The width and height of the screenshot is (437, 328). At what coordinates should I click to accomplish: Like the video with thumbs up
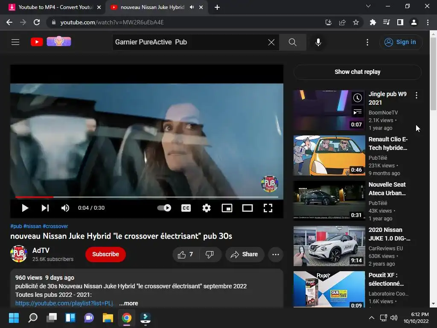[x=186, y=255]
